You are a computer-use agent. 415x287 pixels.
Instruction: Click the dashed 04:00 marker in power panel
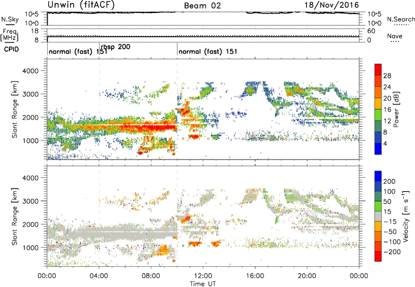tap(99, 109)
